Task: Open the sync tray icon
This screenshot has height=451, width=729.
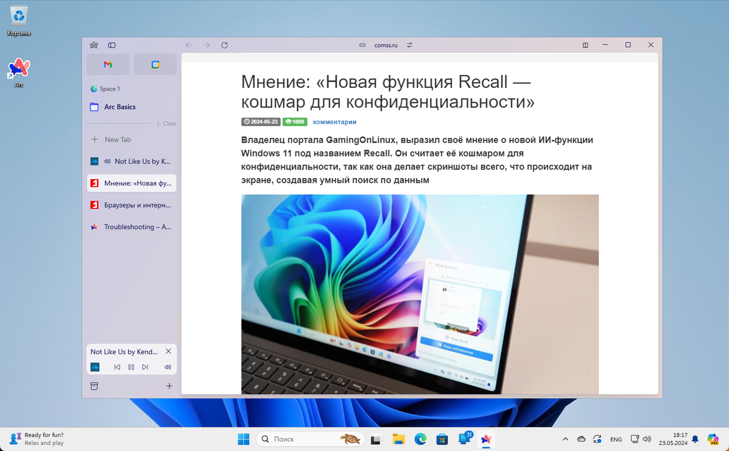Action: (598, 439)
